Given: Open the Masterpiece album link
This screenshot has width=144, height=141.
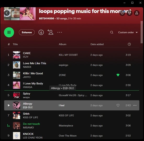Looking at the screenshot, I should click(66, 125).
